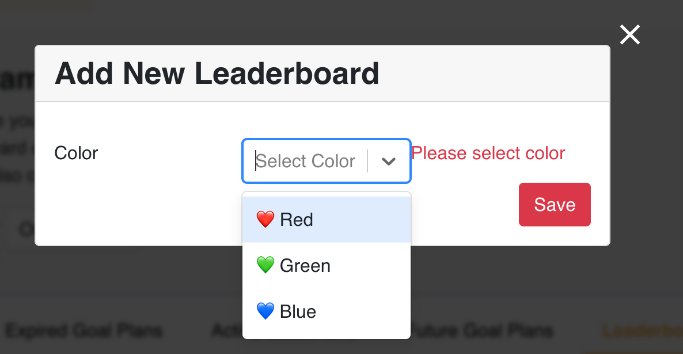Switch to the Leaderboards tab
The image size is (683, 354).
tap(643, 330)
